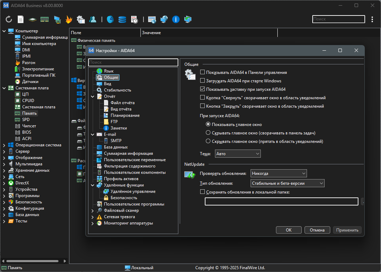Open the Report document icon in toolbar

tap(21, 19)
